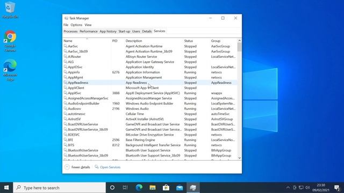
Task: Sort services by Name column
Action: [x=87, y=41]
